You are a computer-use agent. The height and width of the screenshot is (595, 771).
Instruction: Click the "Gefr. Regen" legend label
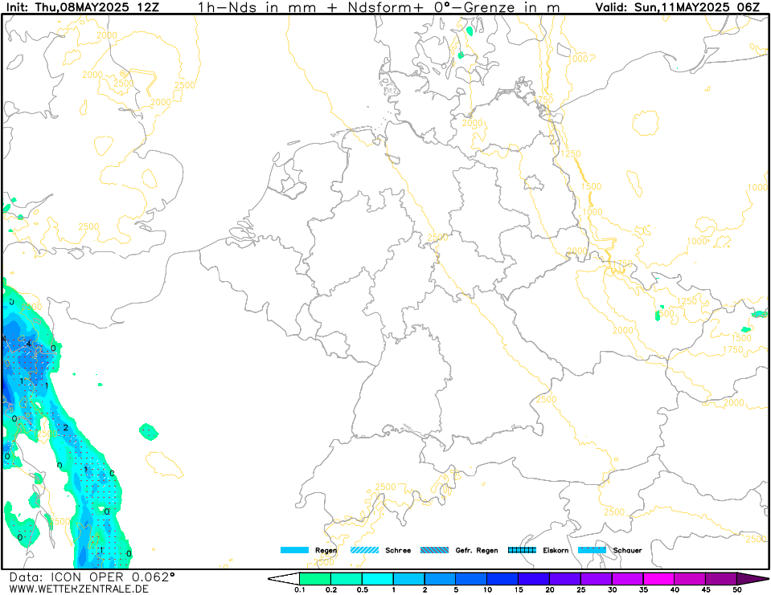477,550
